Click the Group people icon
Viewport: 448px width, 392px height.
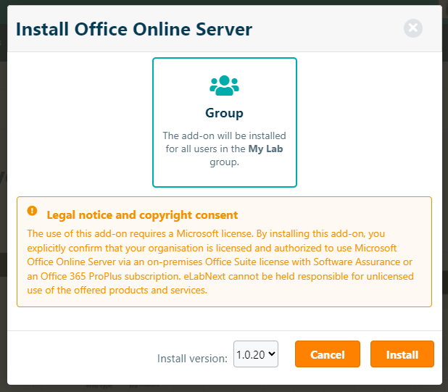224,86
